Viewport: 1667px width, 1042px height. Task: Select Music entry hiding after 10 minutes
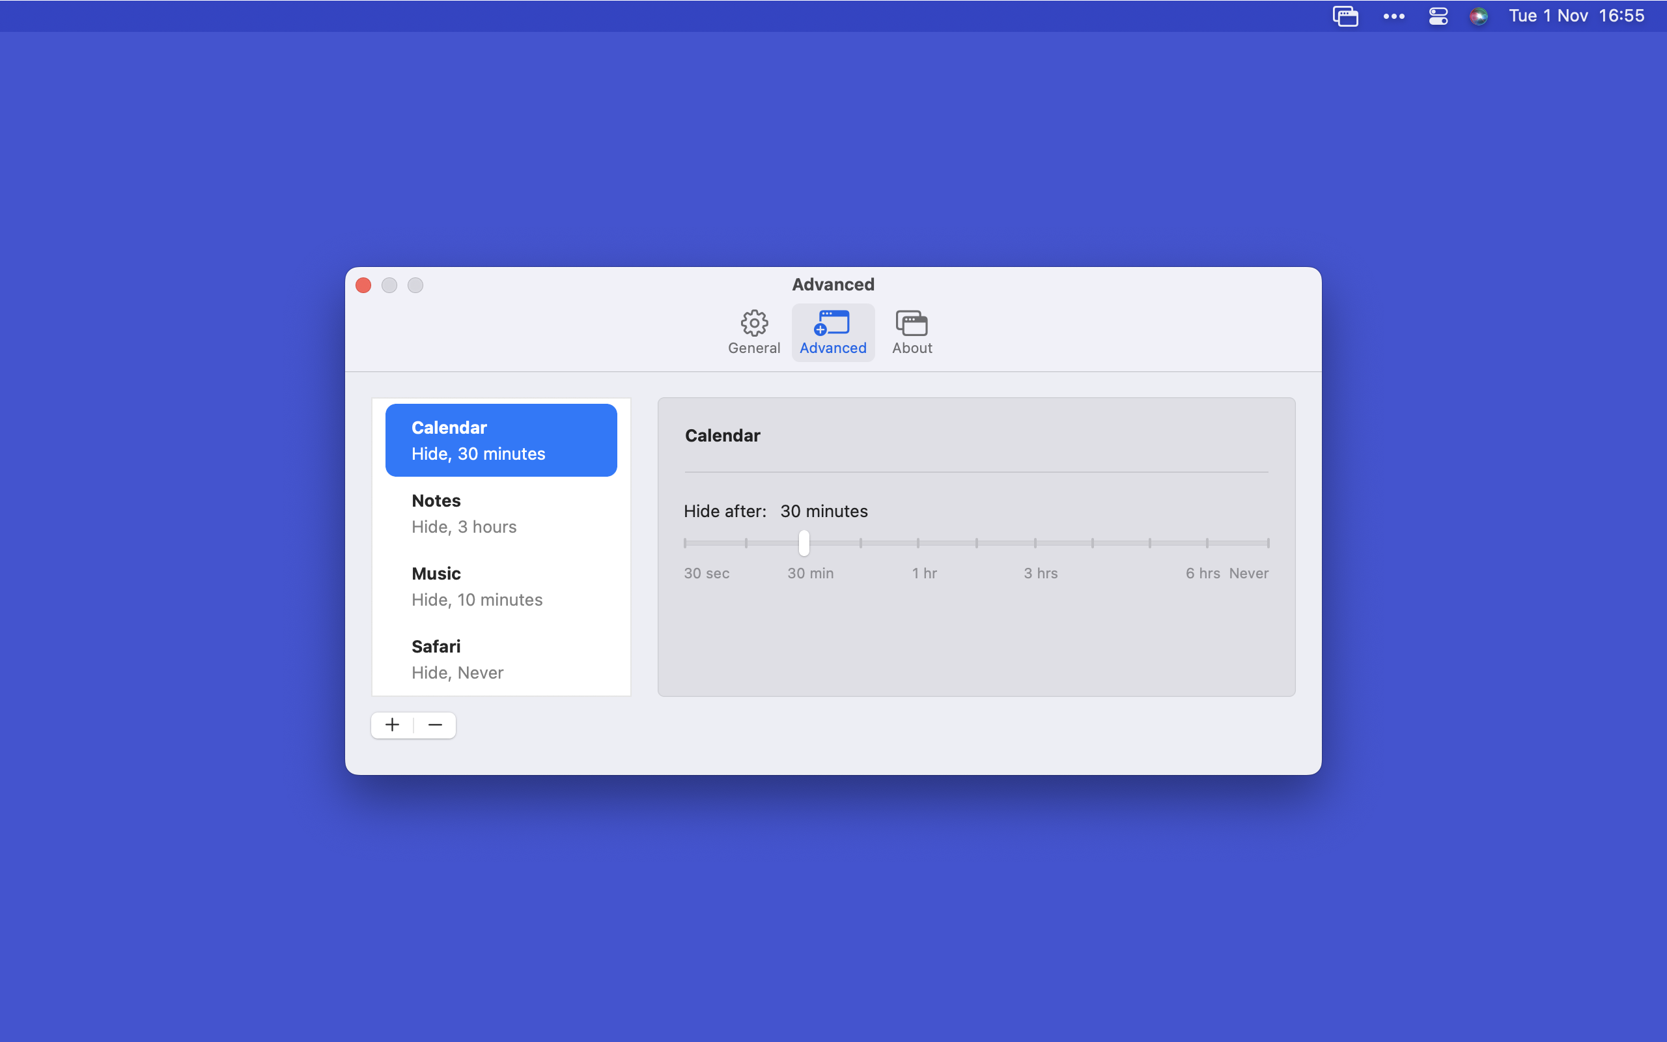tap(501, 587)
